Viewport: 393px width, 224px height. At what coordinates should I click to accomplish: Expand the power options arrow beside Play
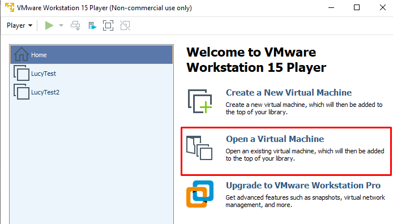[x=61, y=25]
